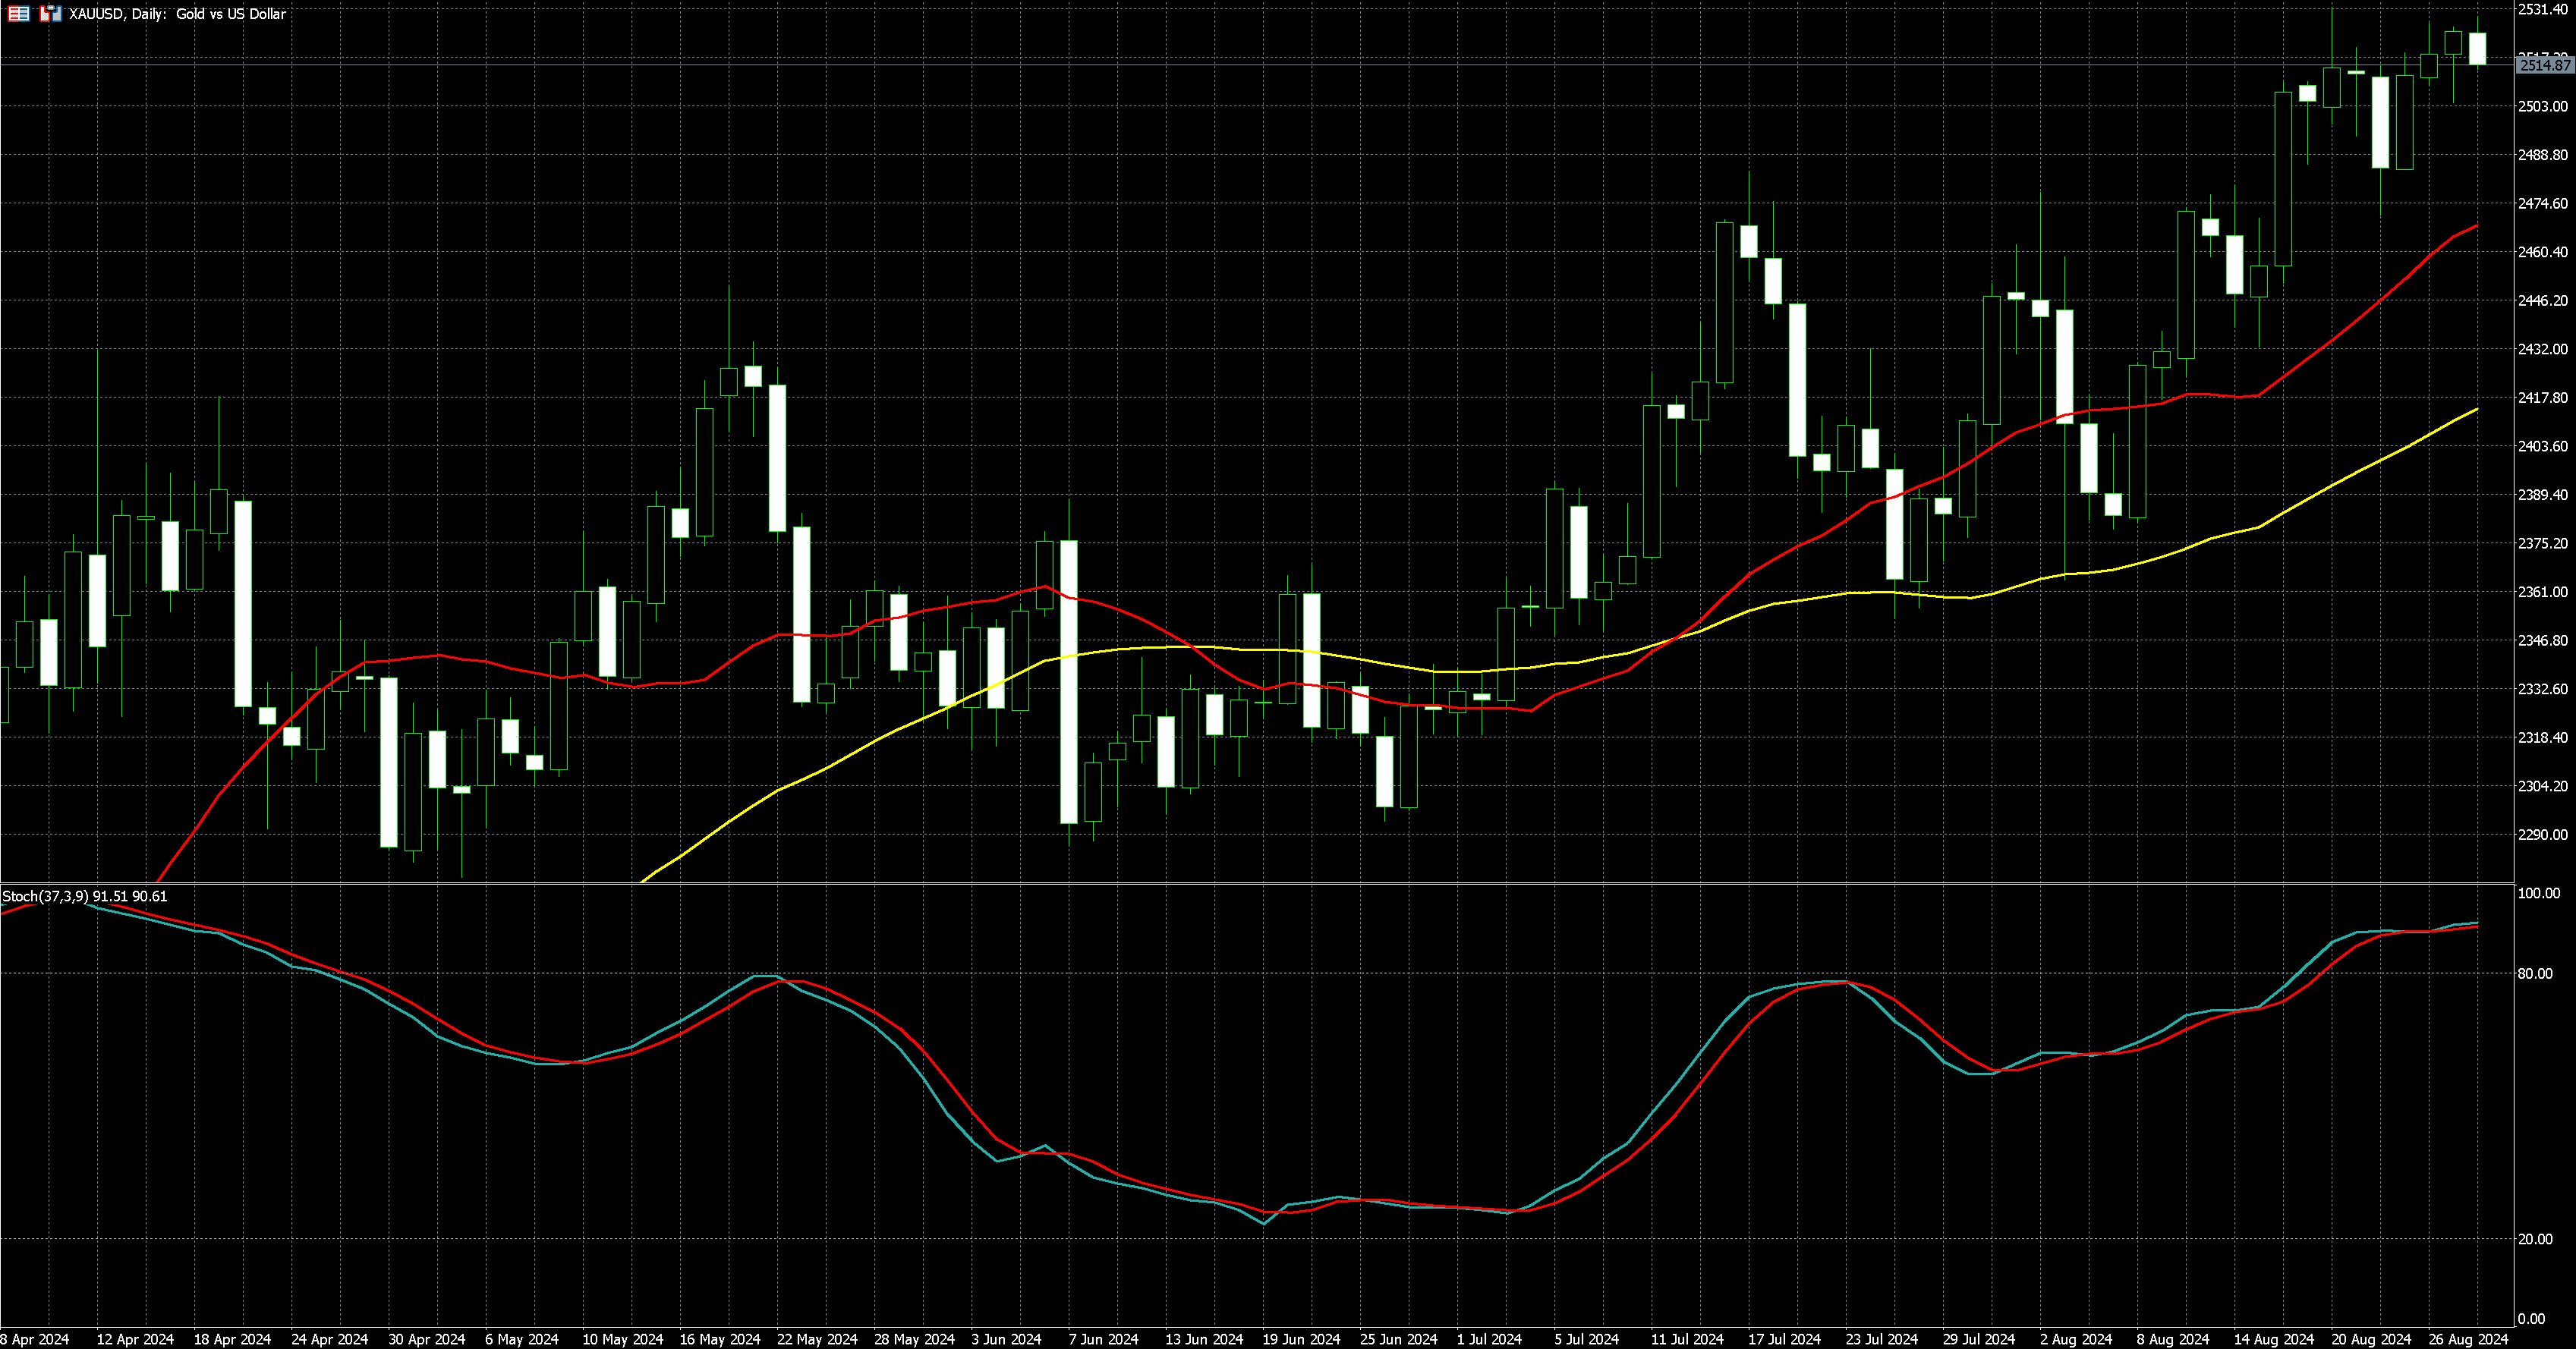Click the 2403.60 price scale label
This screenshot has height=1349, width=2576.
(x=2542, y=446)
